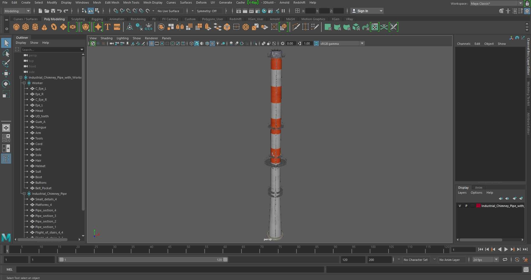Screen dimensions: 531x280
Task: Open the Mesh Tools menu
Action: 131,2
